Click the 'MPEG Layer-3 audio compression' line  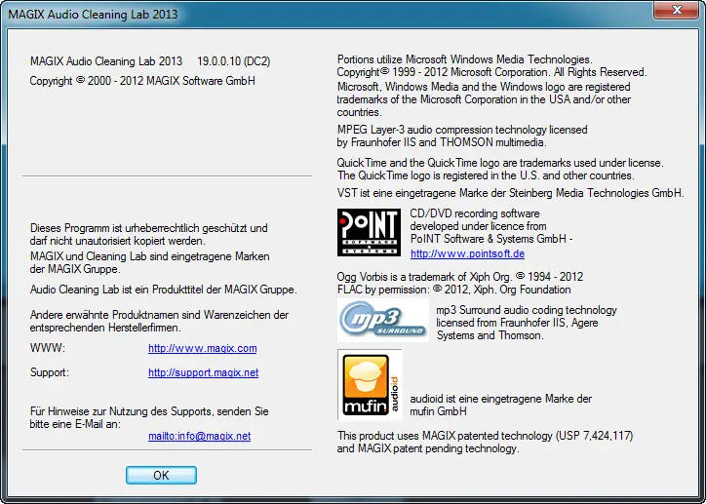[462, 130]
